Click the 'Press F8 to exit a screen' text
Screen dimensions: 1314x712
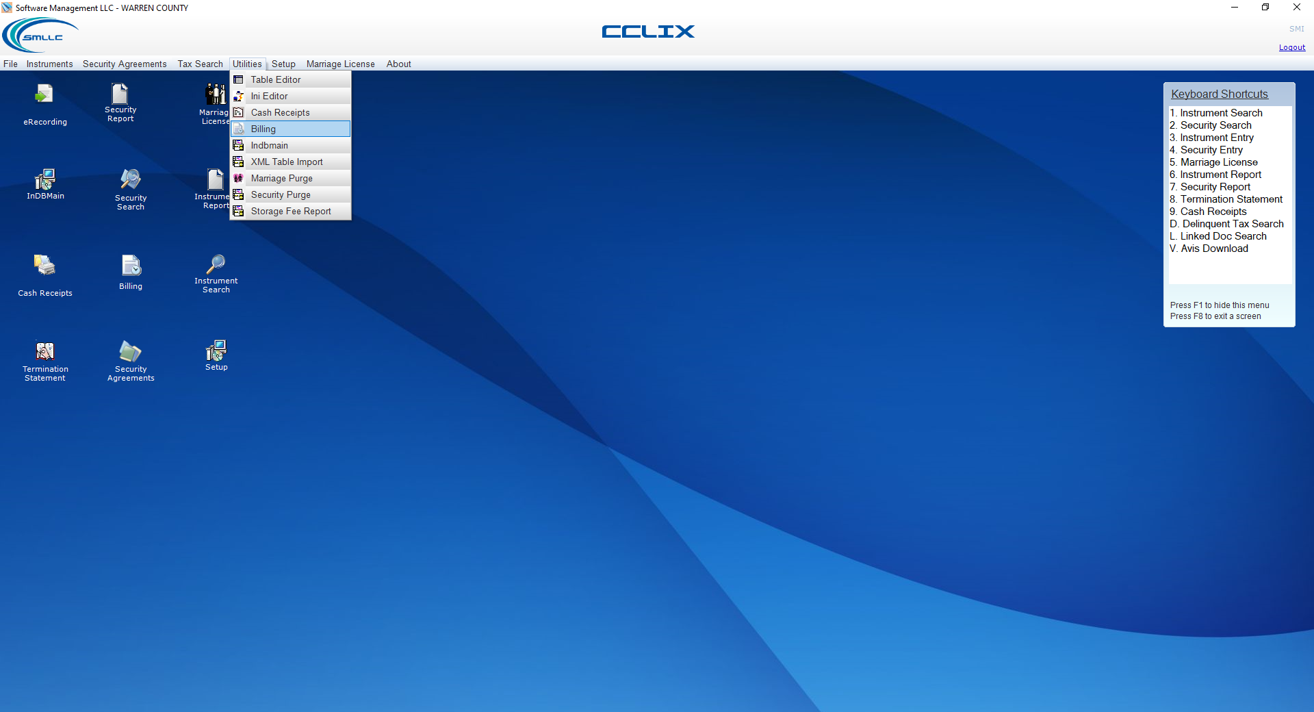click(1215, 316)
